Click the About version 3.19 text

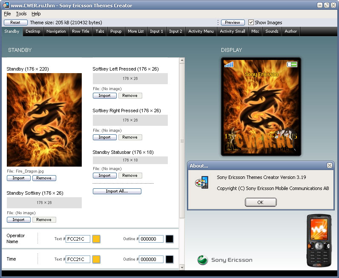(261, 177)
